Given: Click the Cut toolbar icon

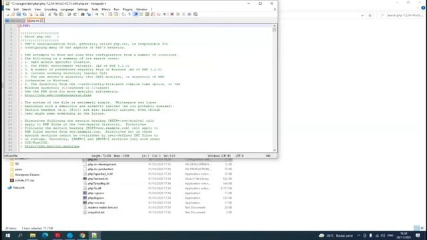Looking at the screenshot, I should [49, 14].
